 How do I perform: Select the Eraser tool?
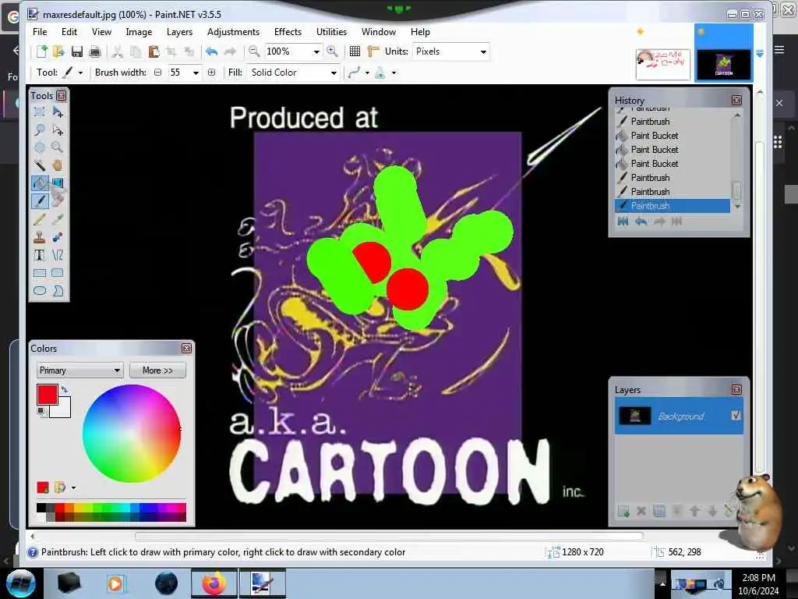58,200
